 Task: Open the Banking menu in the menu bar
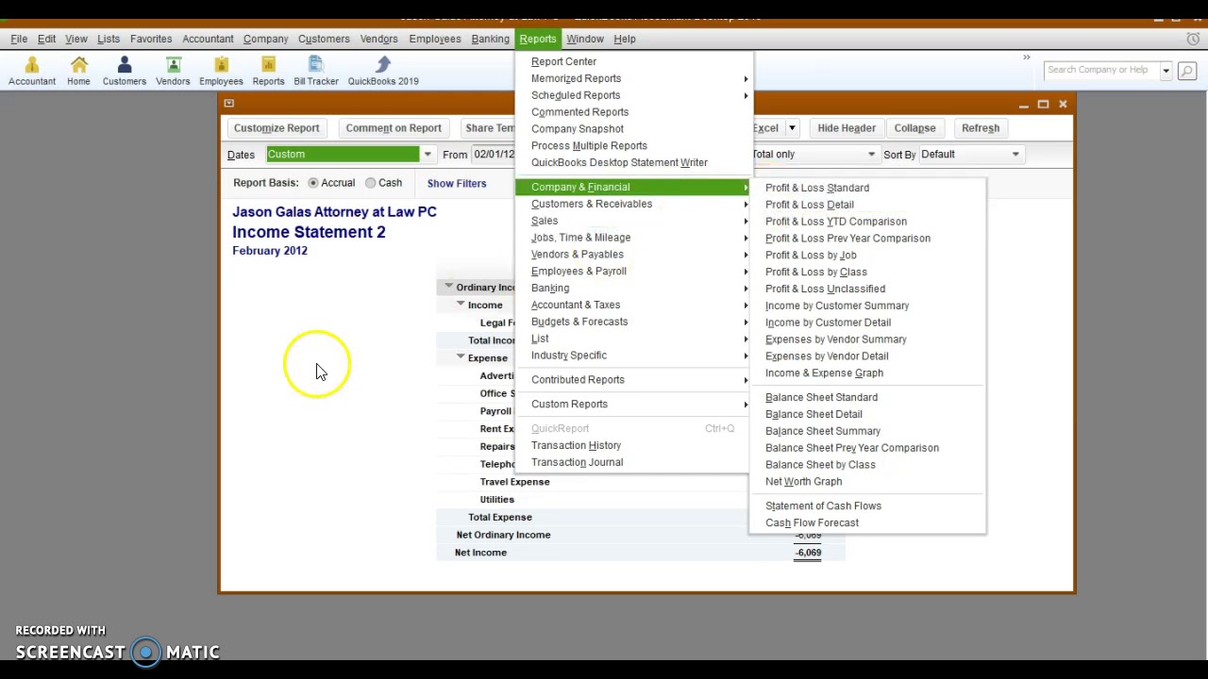tap(491, 39)
